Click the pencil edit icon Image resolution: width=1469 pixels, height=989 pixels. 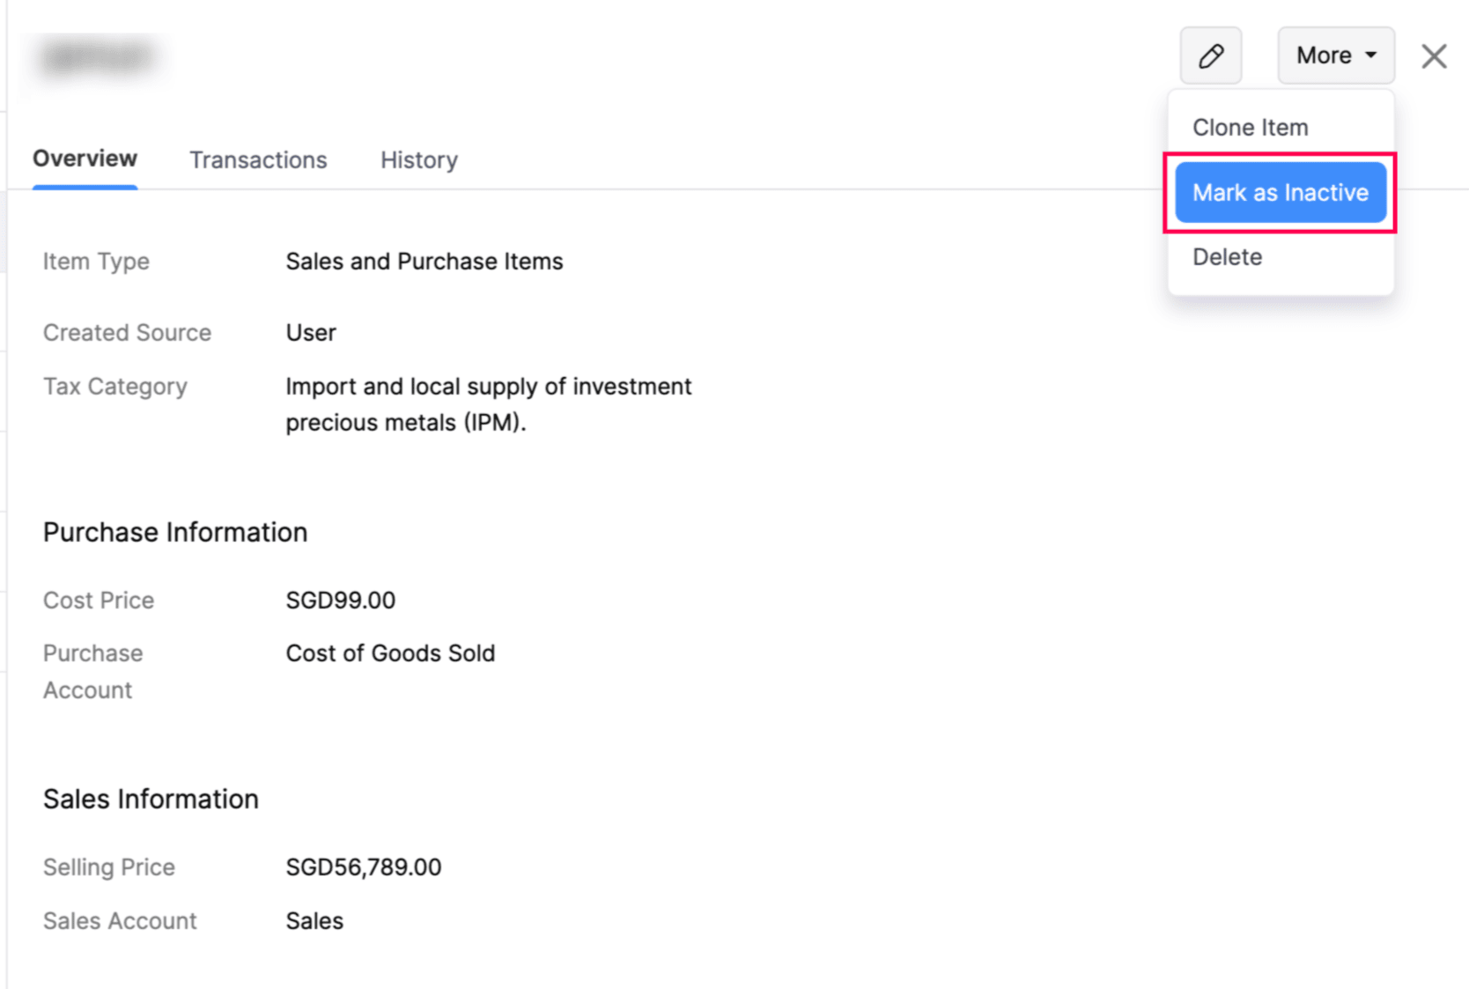(x=1210, y=55)
